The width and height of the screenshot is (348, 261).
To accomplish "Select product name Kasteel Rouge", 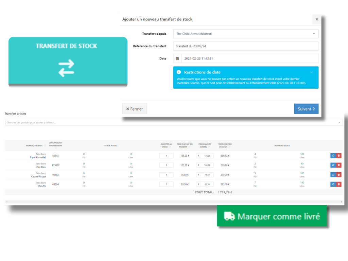I will [38, 176].
